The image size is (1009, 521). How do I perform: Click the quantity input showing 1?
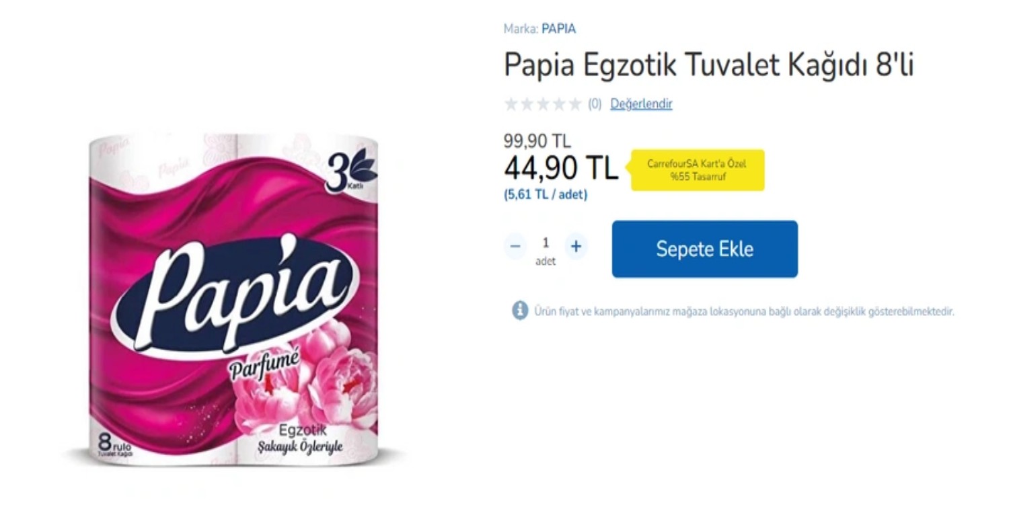click(x=546, y=243)
